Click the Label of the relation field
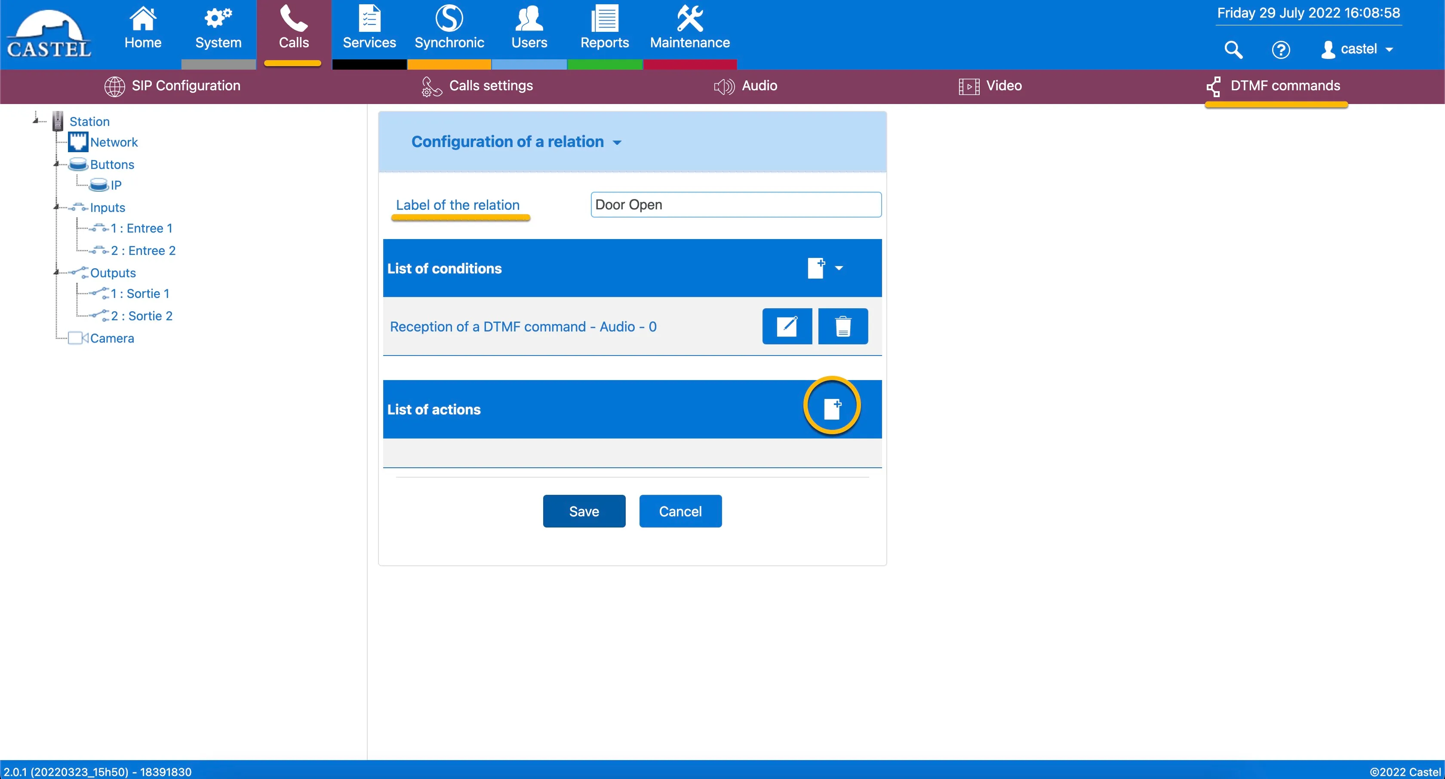This screenshot has height=779, width=1445. pyautogui.click(x=735, y=205)
